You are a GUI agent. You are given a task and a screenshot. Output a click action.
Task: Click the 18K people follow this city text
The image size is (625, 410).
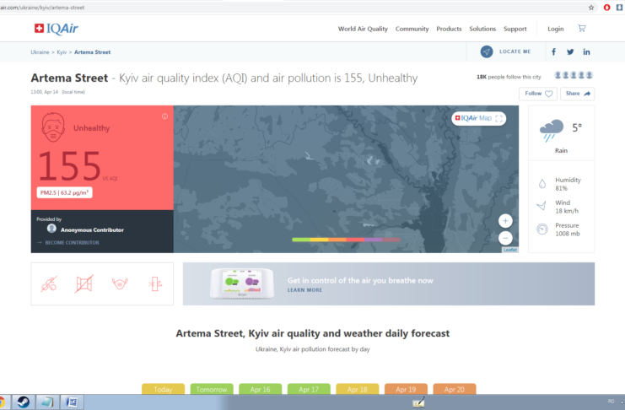[509, 77]
